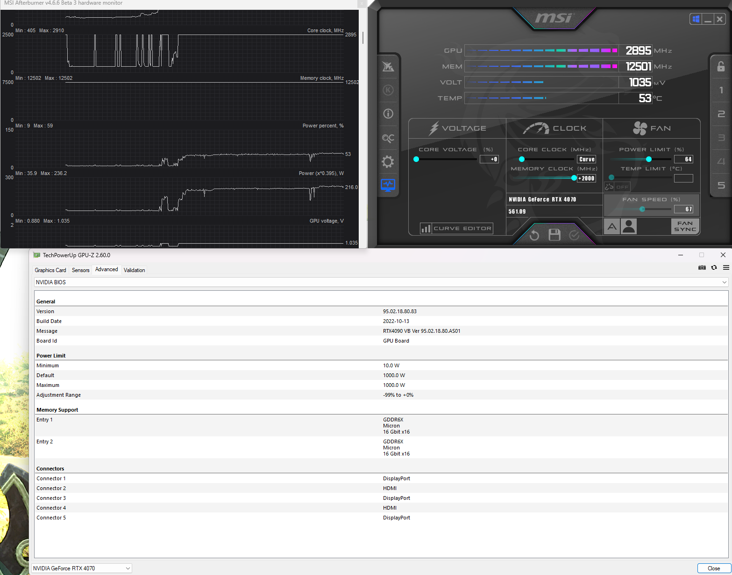Click the Power Limit slider handle

[x=649, y=159]
